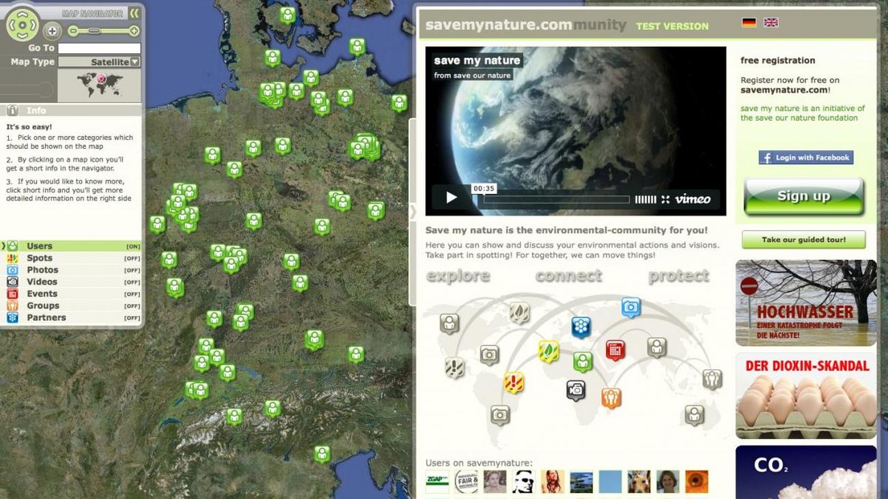Switch language using the UK flag icon
This screenshot has width=888, height=499.
pyautogui.click(x=771, y=23)
